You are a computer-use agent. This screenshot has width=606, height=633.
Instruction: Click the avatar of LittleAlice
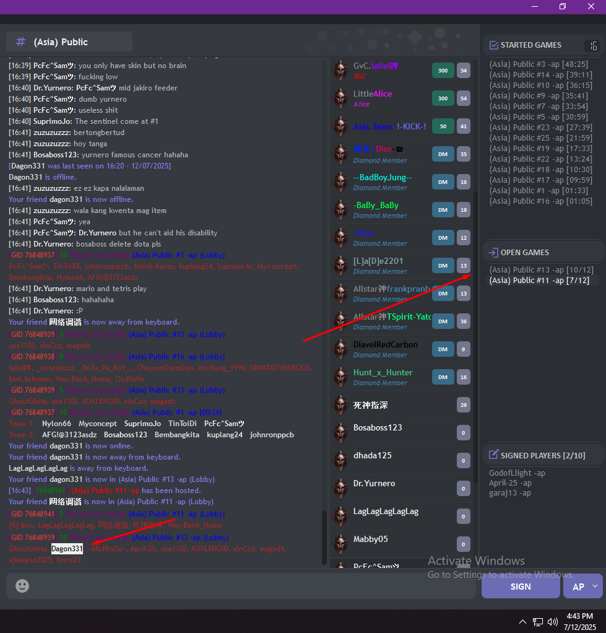pyautogui.click(x=341, y=98)
